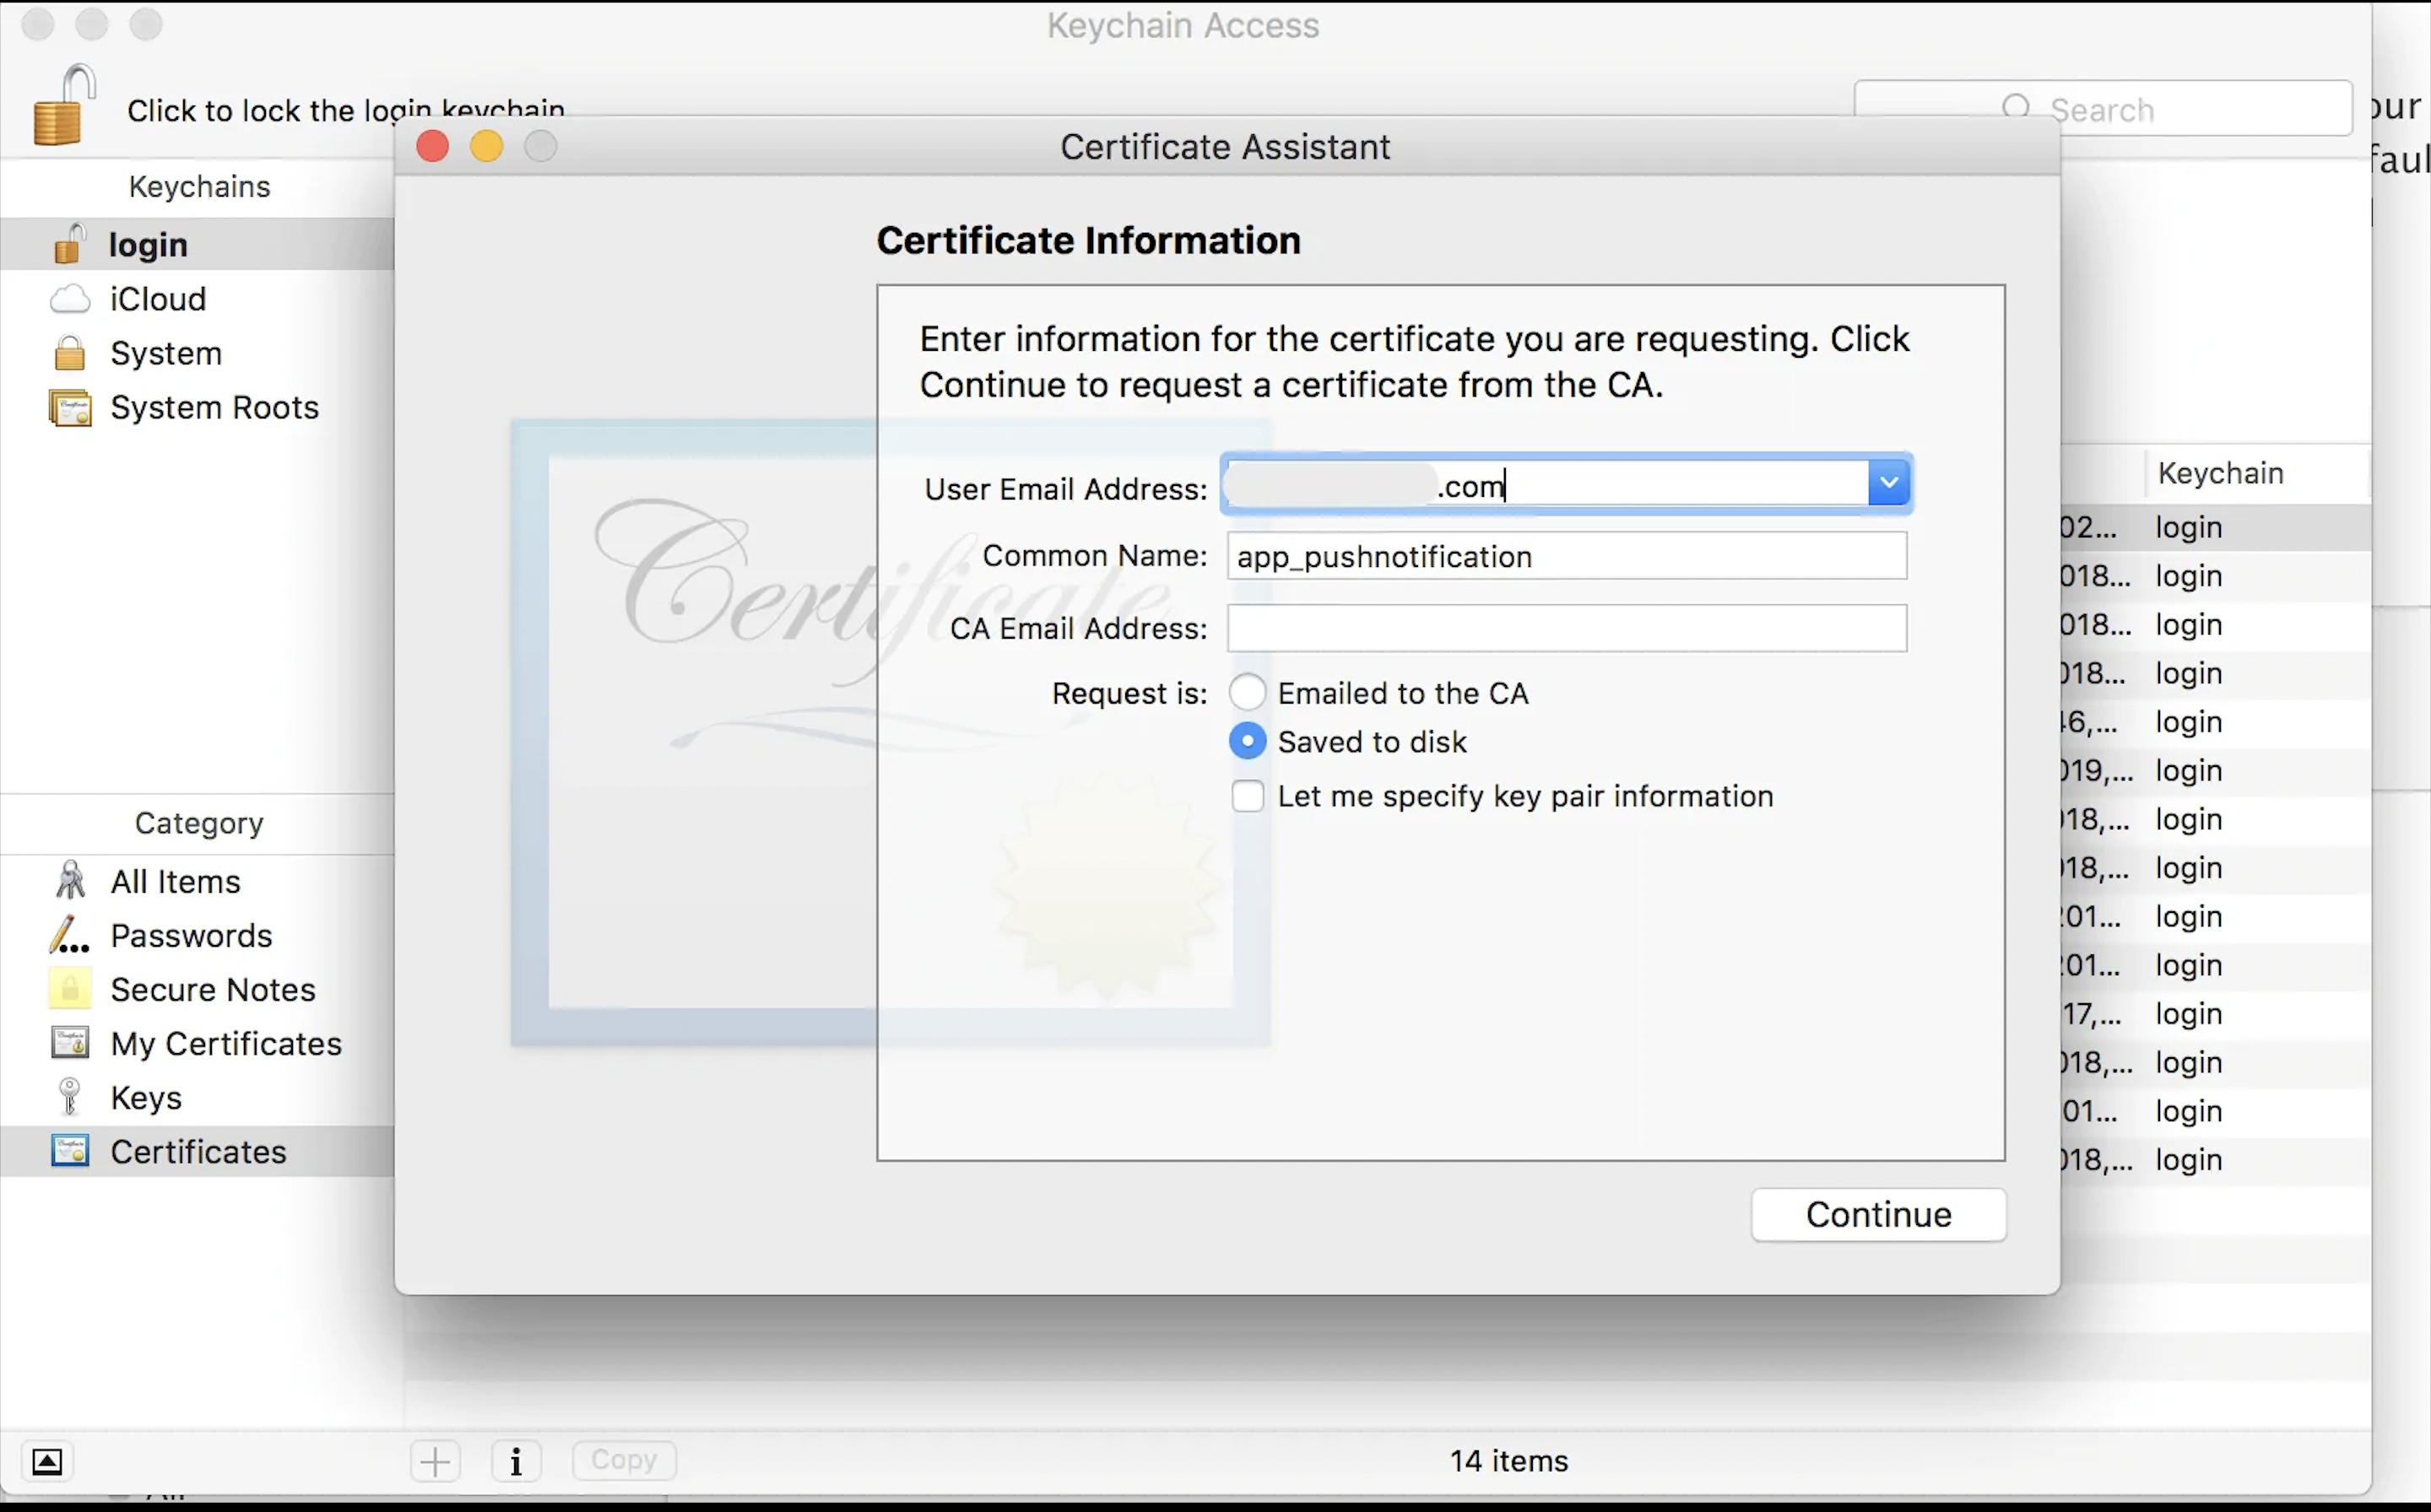This screenshot has width=2431, height=1512.
Task: Toggle the show/hide preview button at bottom-left
Action: (47, 1461)
